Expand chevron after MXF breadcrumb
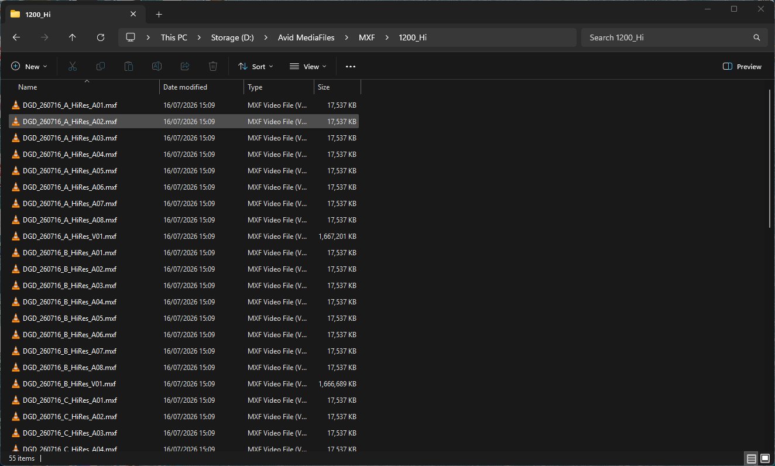Screen dimensions: 775x466 pos(387,37)
